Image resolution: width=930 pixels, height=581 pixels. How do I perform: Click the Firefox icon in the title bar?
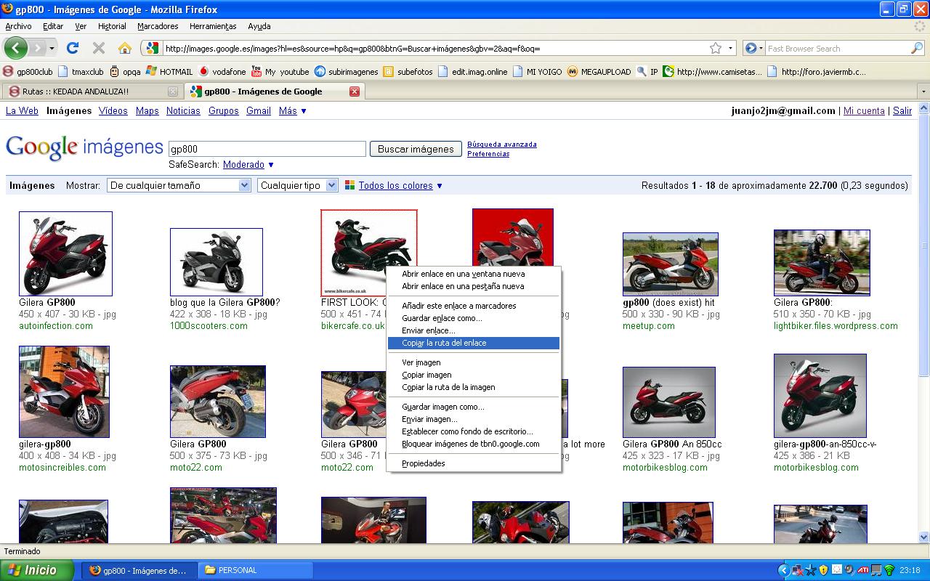pos(7,9)
